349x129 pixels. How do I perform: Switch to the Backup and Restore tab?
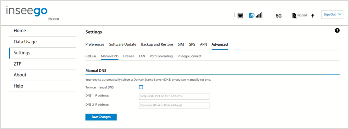157,44
